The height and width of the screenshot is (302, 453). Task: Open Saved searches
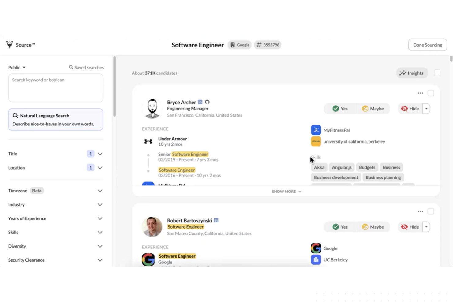coord(86,67)
